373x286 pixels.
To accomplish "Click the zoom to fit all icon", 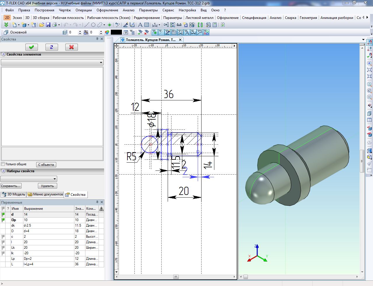I will pos(370,70).
